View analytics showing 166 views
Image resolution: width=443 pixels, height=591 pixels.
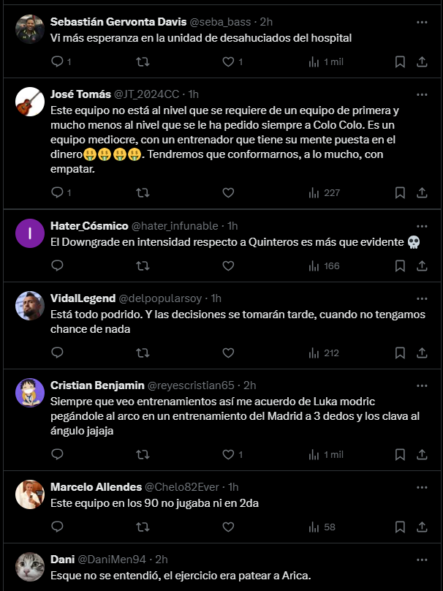tap(324, 266)
